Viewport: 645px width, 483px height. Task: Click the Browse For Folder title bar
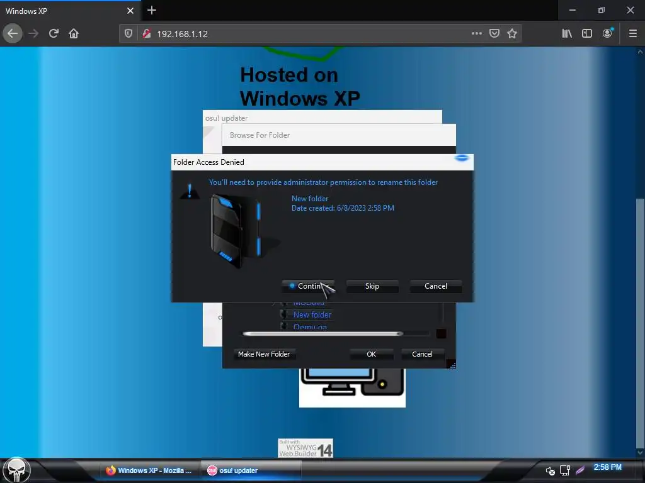tap(339, 135)
